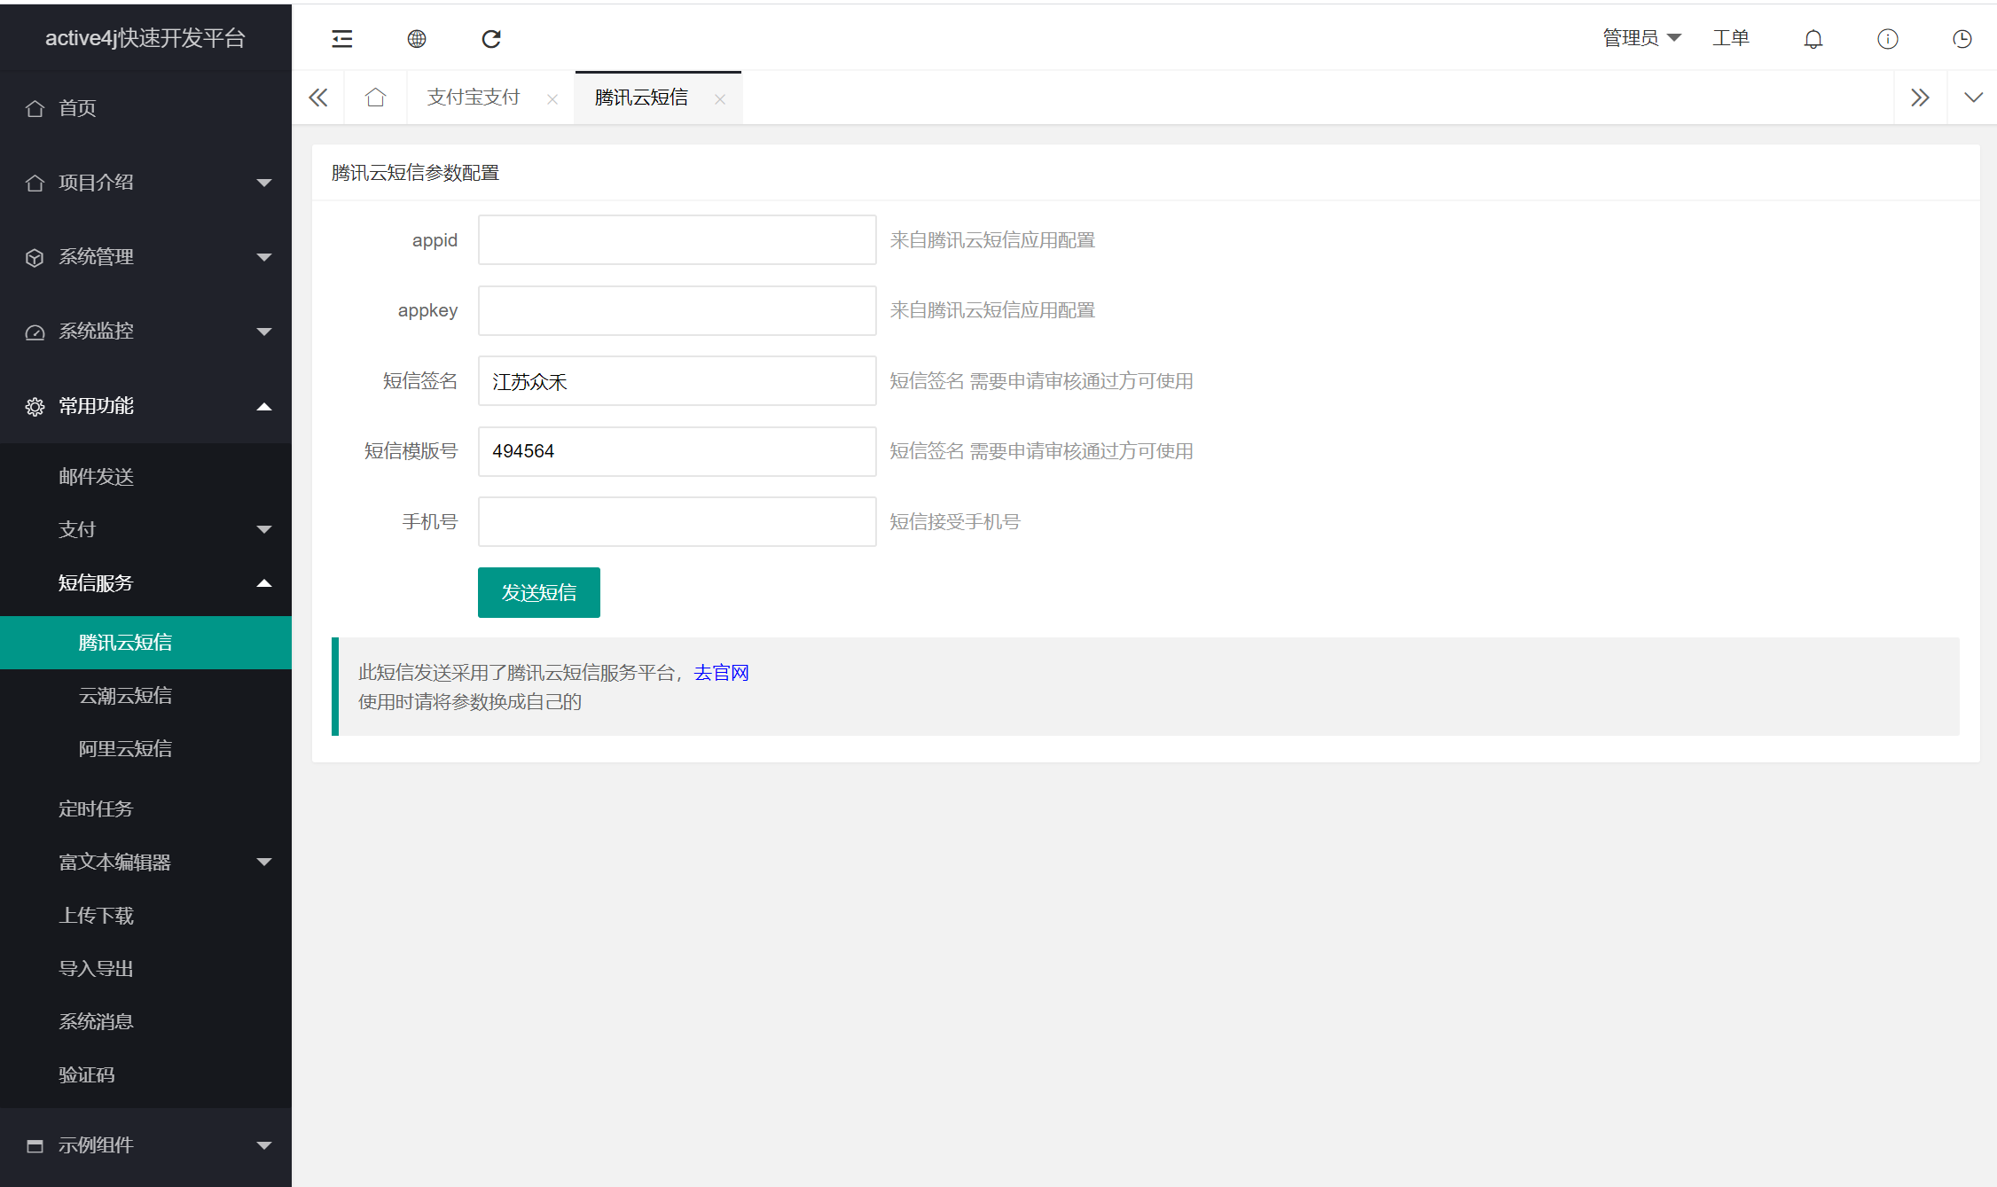The image size is (1997, 1187).
Task: Open the language selector globe icon
Action: pyautogui.click(x=416, y=38)
